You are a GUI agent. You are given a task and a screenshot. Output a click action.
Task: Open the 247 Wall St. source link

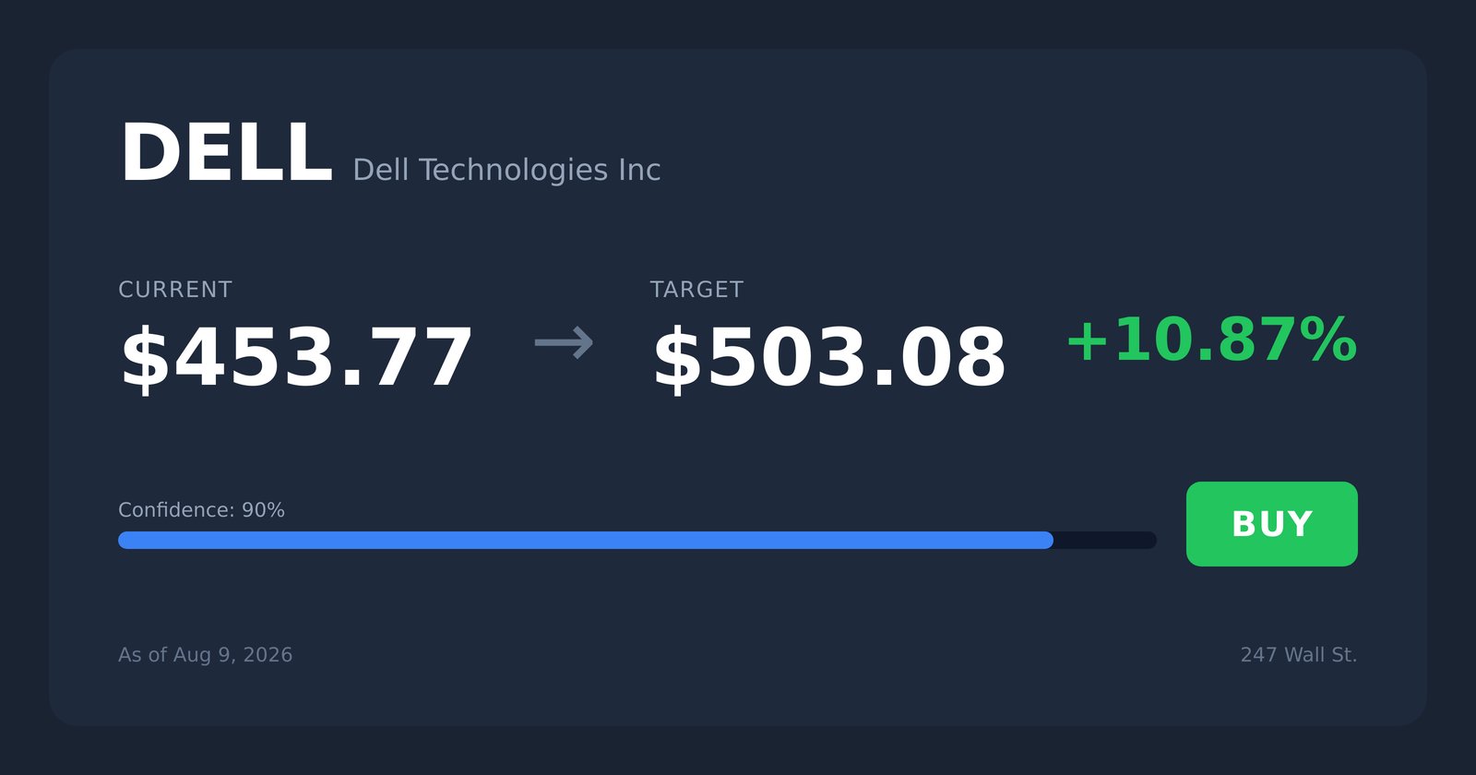[1299, 655]
